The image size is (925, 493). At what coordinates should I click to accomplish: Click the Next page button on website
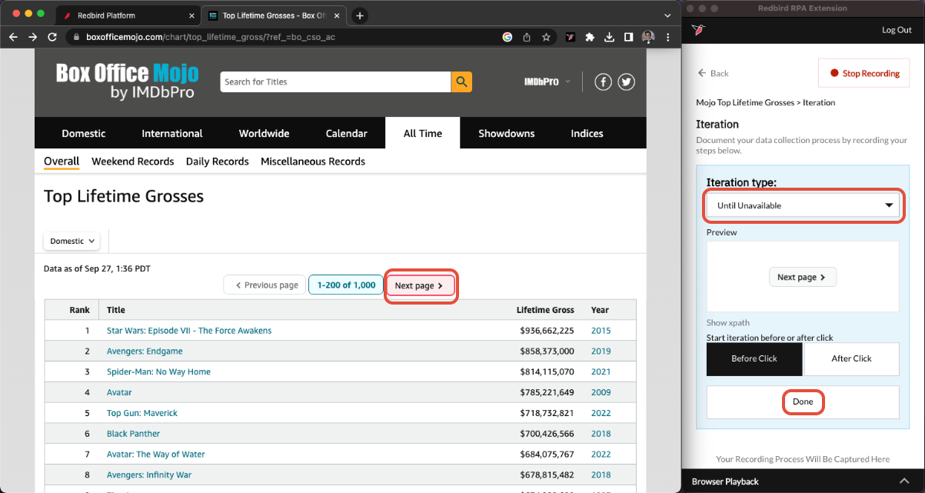click(x=420, y=285)
